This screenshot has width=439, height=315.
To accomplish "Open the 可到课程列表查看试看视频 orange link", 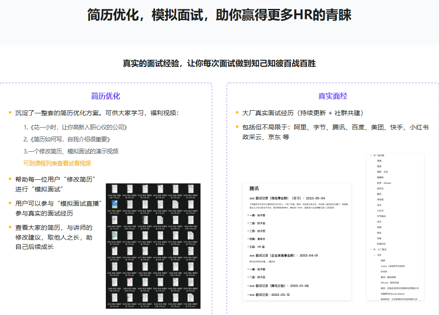I will tap(57, 163).
